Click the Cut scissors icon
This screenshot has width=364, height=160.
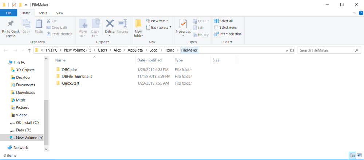coord(48,21)
